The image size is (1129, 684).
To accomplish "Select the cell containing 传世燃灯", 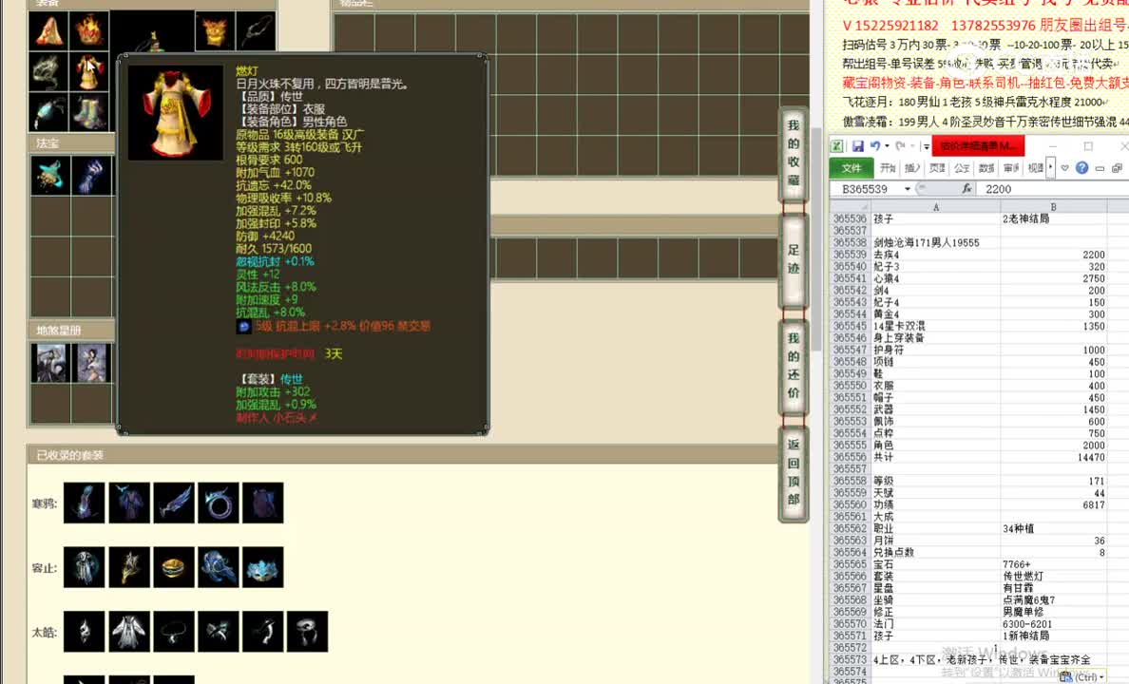I will tap(1053, 576).
